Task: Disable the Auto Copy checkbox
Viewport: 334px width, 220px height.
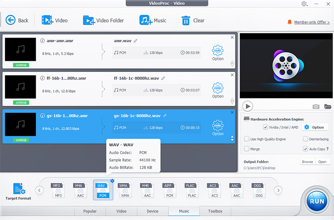Action: point(305,149)
